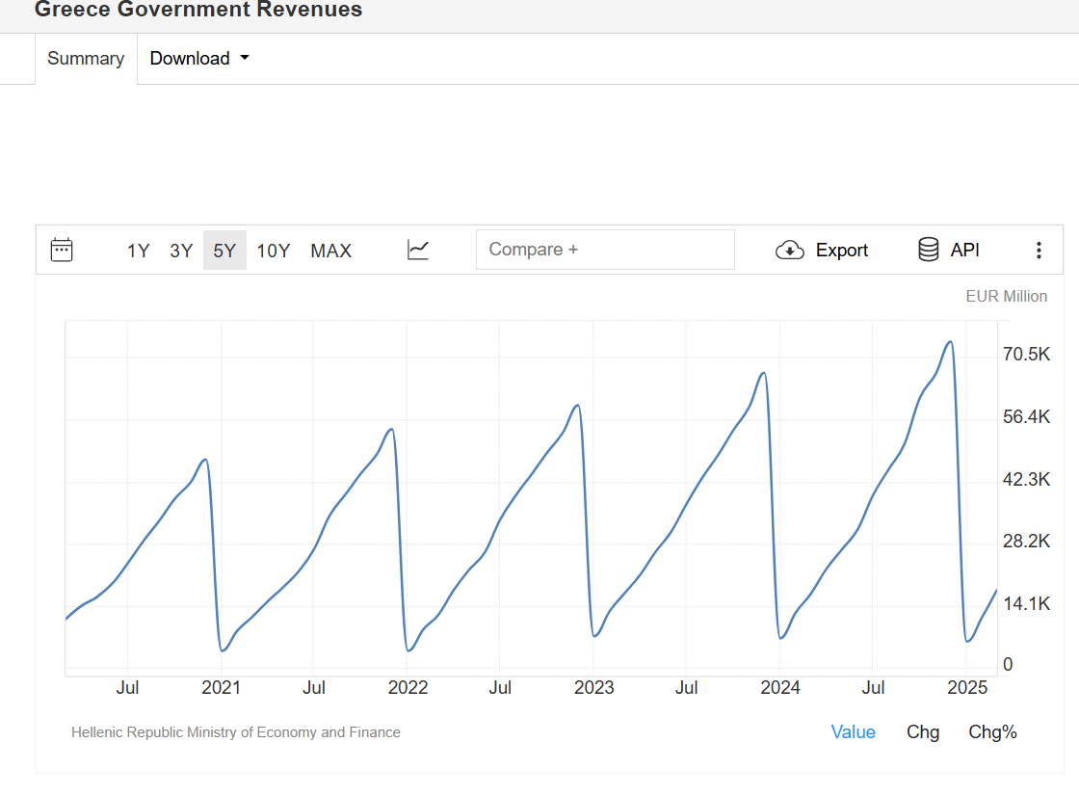Image resolution: width=1079 pixels, height=796 pixels.
Task: Click the 28.2K y-axis label
Action: (x=1027, y=542)
